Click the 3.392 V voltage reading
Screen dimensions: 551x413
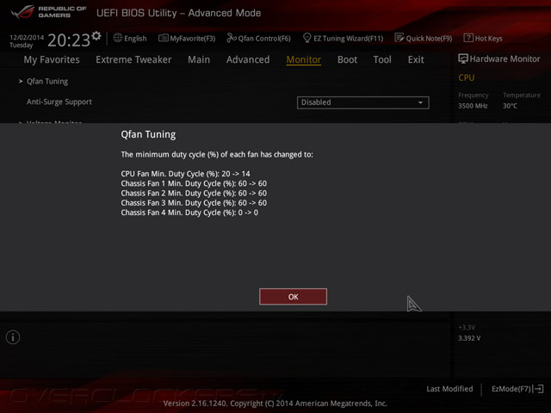tap(469, 338)
